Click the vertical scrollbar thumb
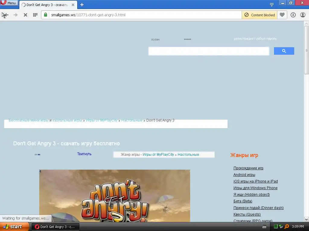 click(x=307, y=50)
